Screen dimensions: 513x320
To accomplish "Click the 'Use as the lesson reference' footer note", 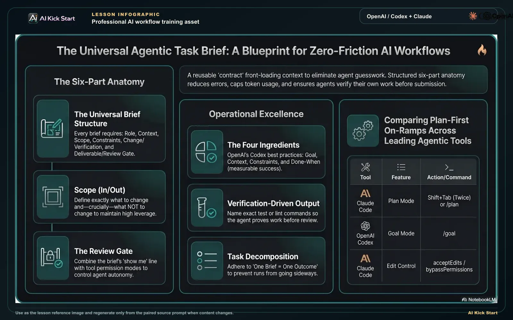I will [124, 313].
